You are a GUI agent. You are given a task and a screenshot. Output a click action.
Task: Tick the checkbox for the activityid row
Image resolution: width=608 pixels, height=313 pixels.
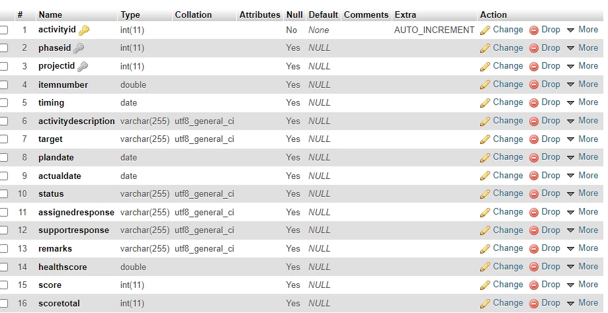[4, 30]
